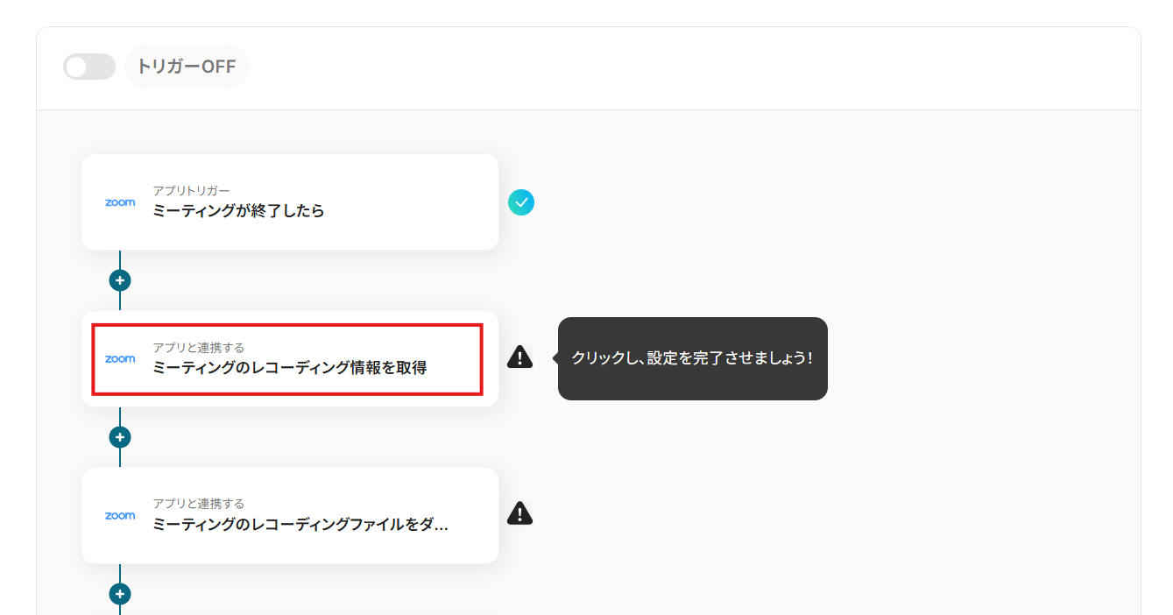Toggle the トリガーOFF switch on
Image resolution: width=1173 pixels, height=615 pixels.
(89, 67)
